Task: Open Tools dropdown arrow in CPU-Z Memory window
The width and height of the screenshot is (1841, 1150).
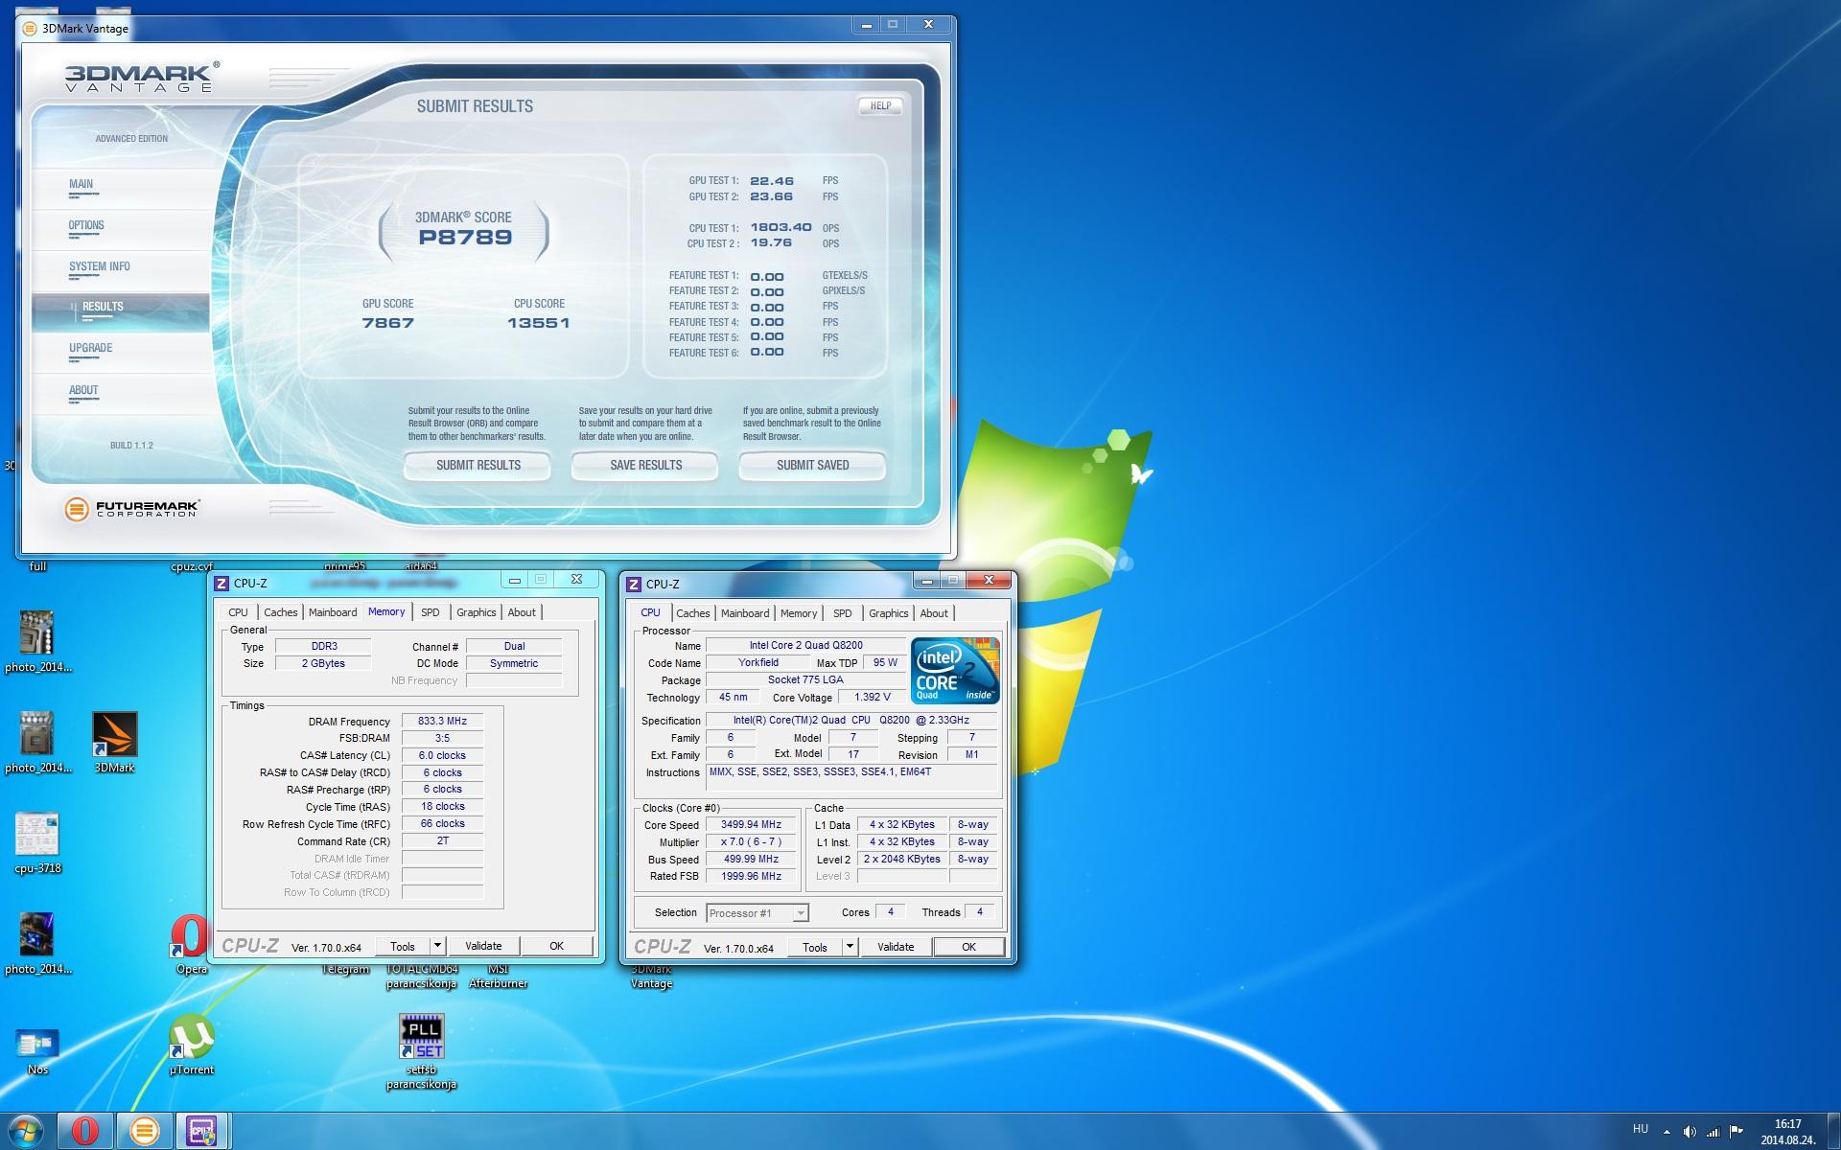Action: pyautogui.click(x=437, y=946)
